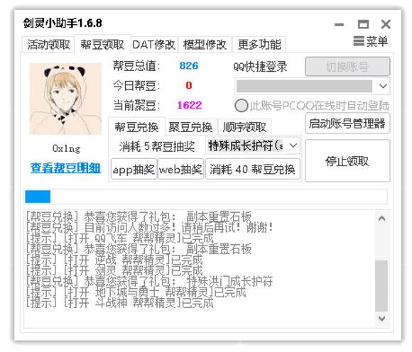This screenshot has height=352, width=412.
Task: Click 消耗 40 帮豆兑换 button
Action: pos(252,170)
